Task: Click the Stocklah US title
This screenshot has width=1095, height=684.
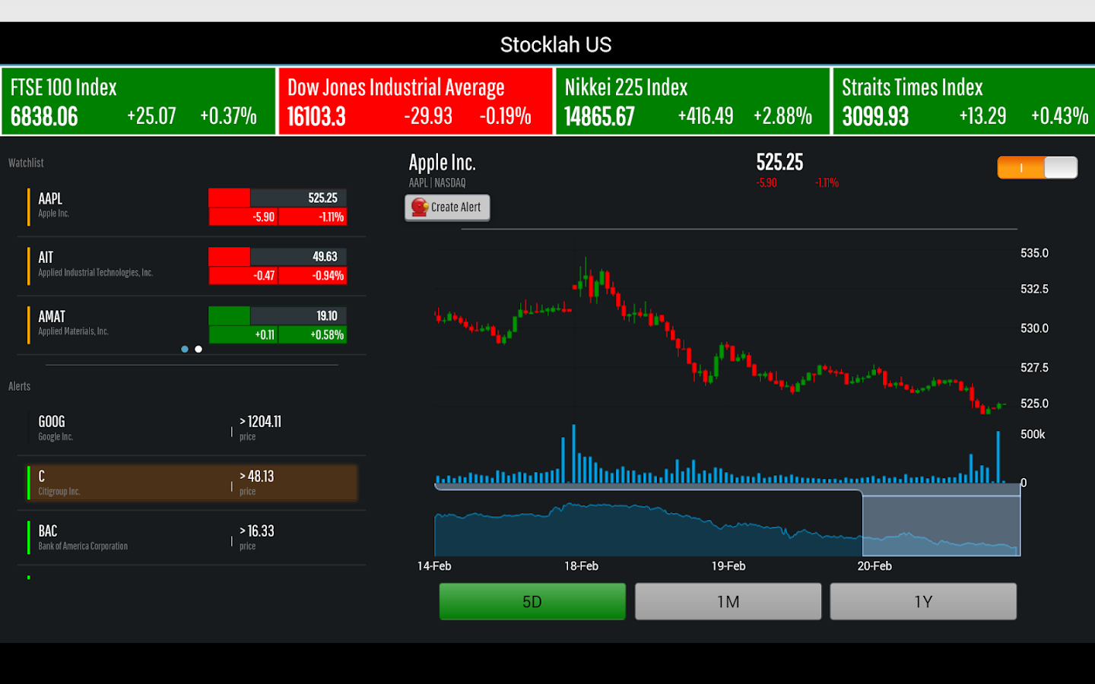Action: 556,45
